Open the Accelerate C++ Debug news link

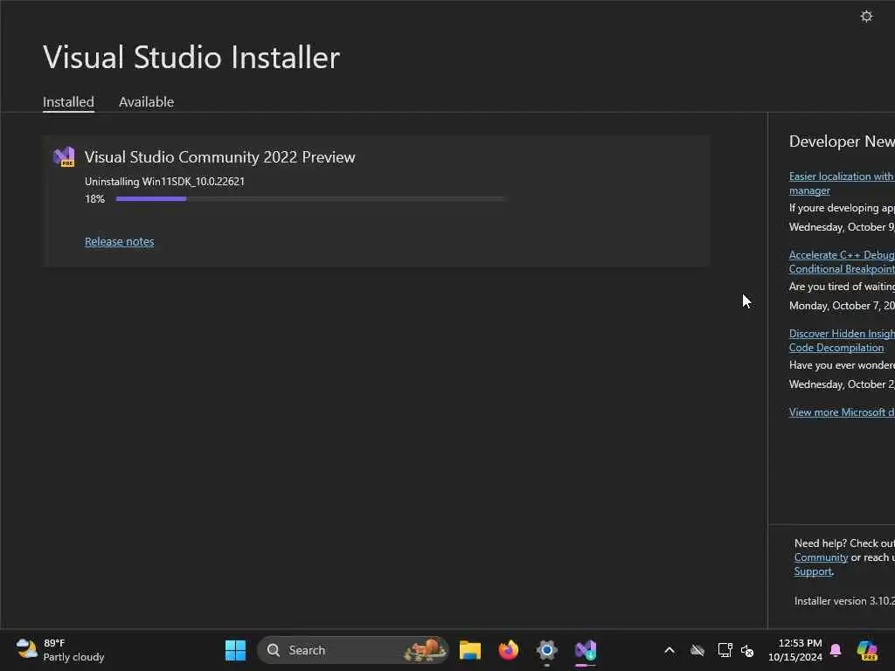pos(842,262)
